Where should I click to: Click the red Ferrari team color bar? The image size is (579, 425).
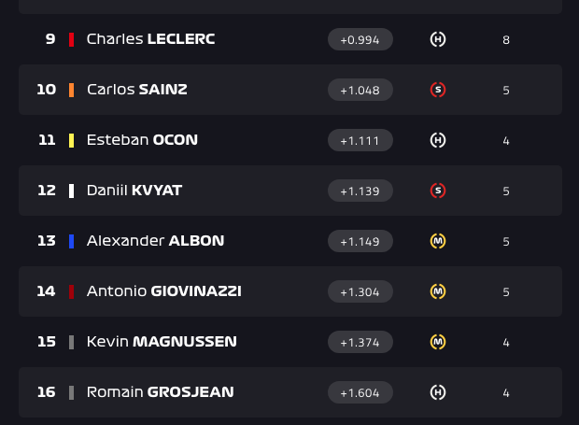71,39
